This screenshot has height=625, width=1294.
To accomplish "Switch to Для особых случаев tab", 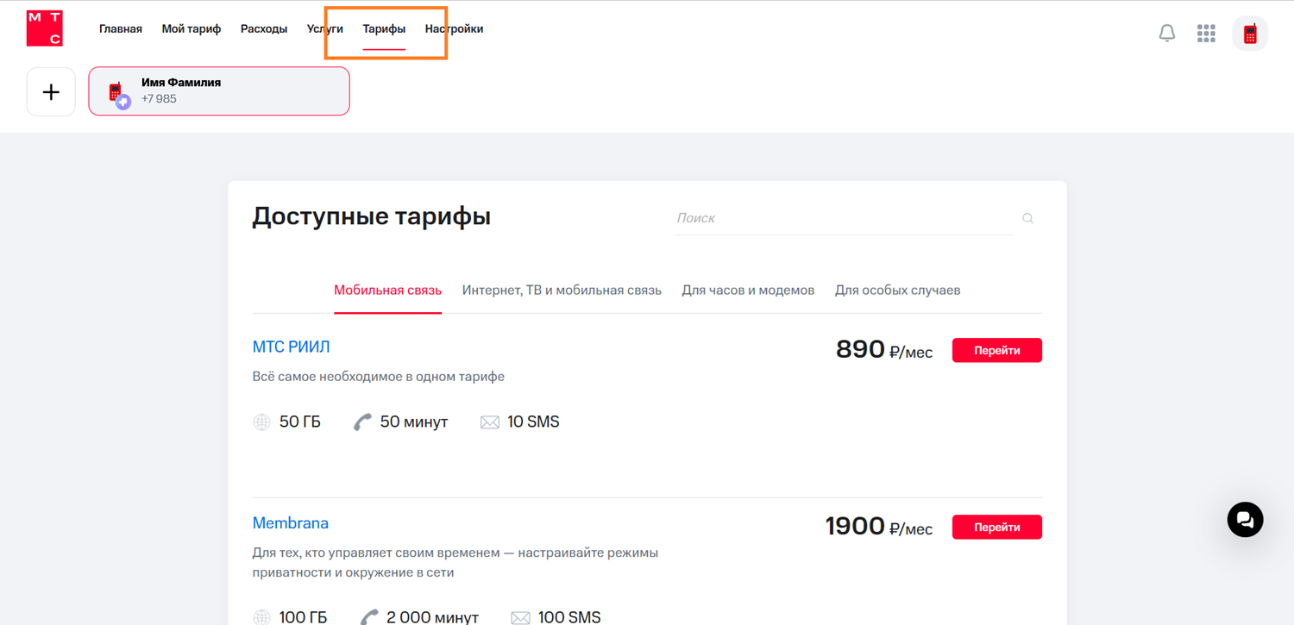I will [x=897, y=291].
